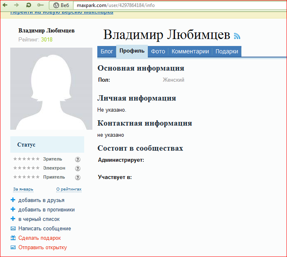Switch to the Подарки tab
This screenshot has width=287, height=257.
[227, 51]
